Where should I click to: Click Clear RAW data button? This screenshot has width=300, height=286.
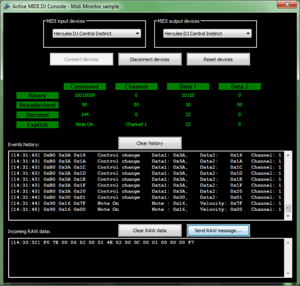point(150,230)
